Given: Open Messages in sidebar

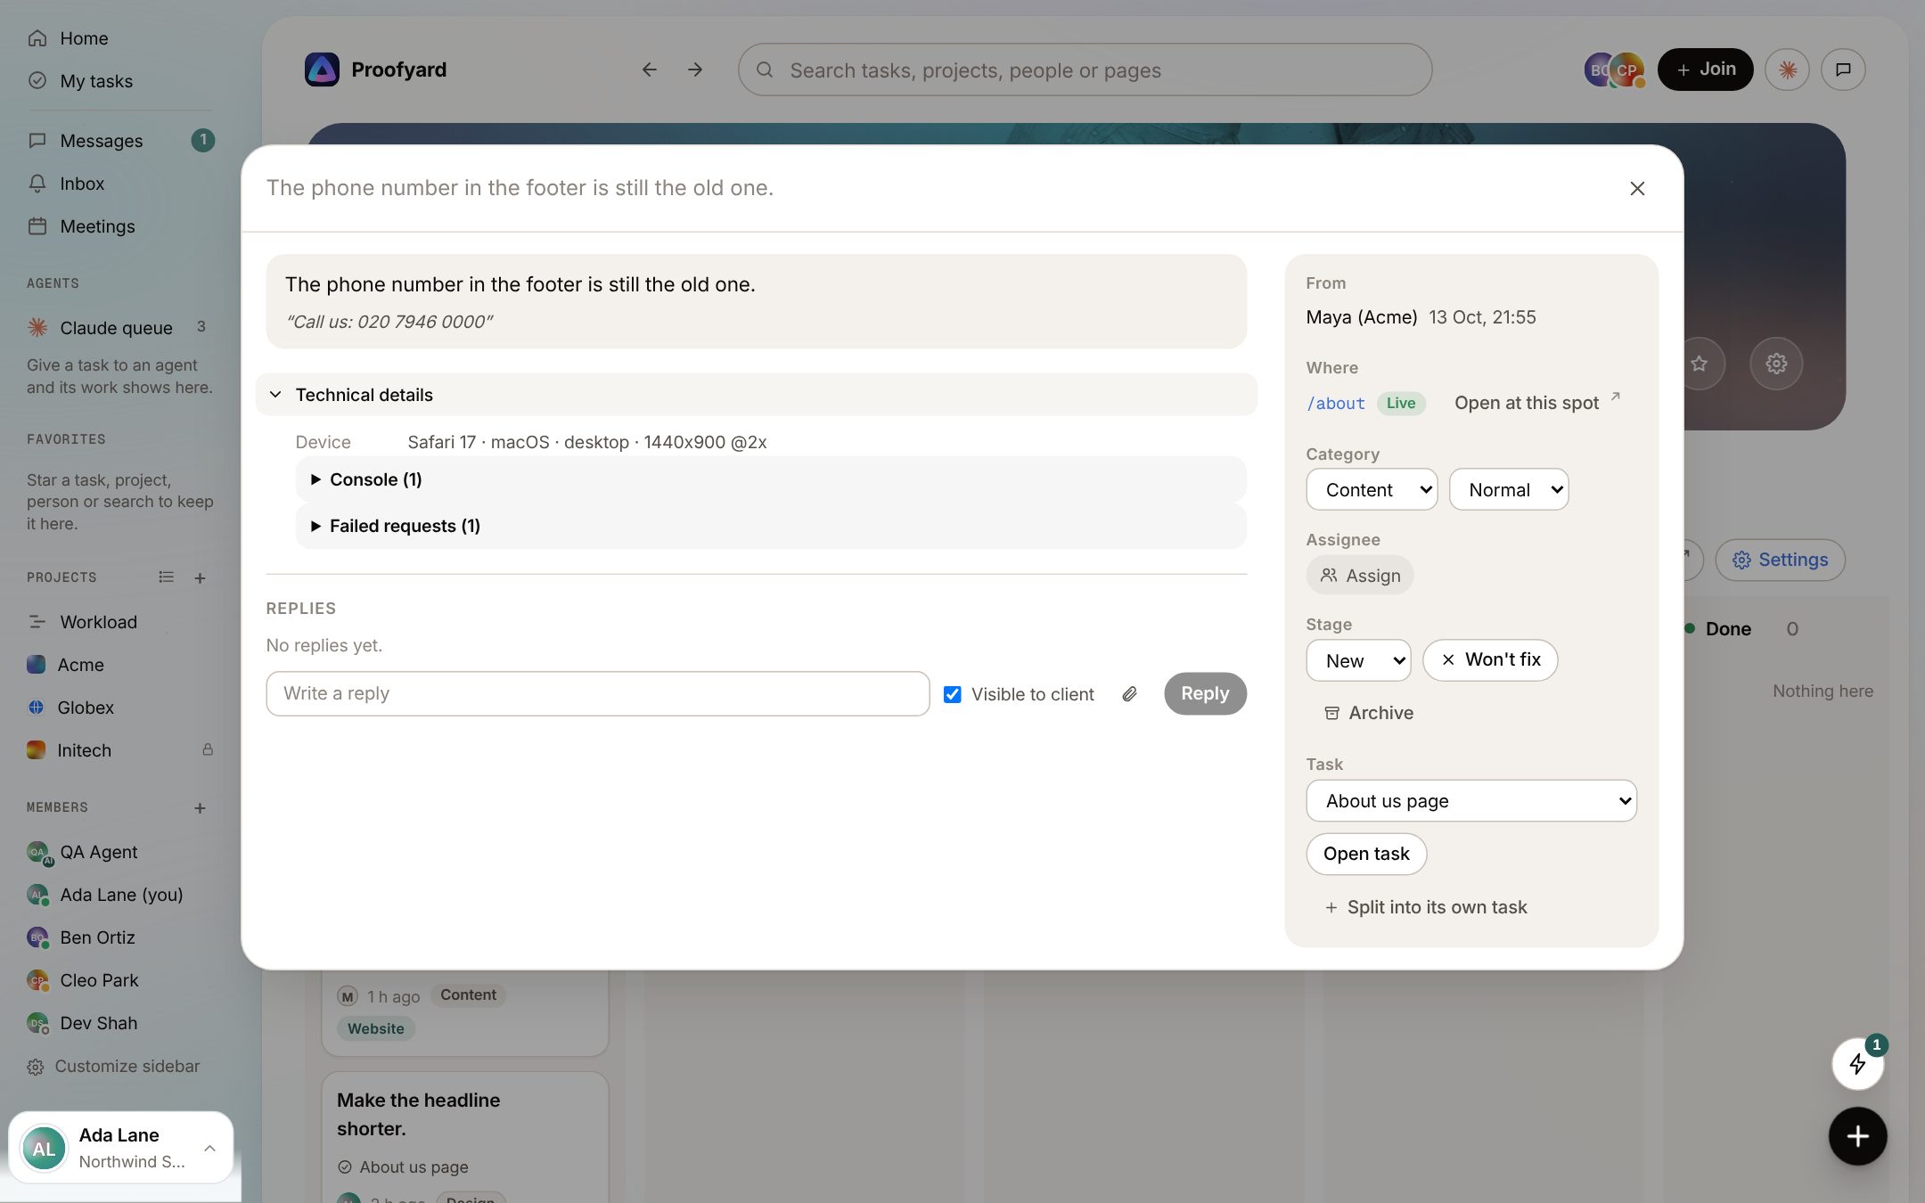Looking at the screenshot, I should click(x=120, y=141).
